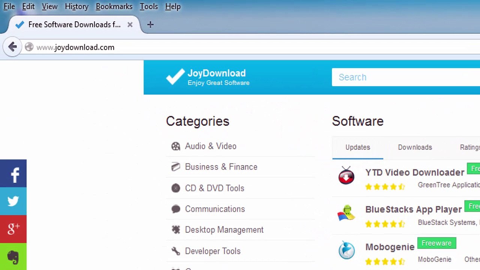Click the browser back arrow button
Viewport: 480px width, 270px height.
coord(12,47)
